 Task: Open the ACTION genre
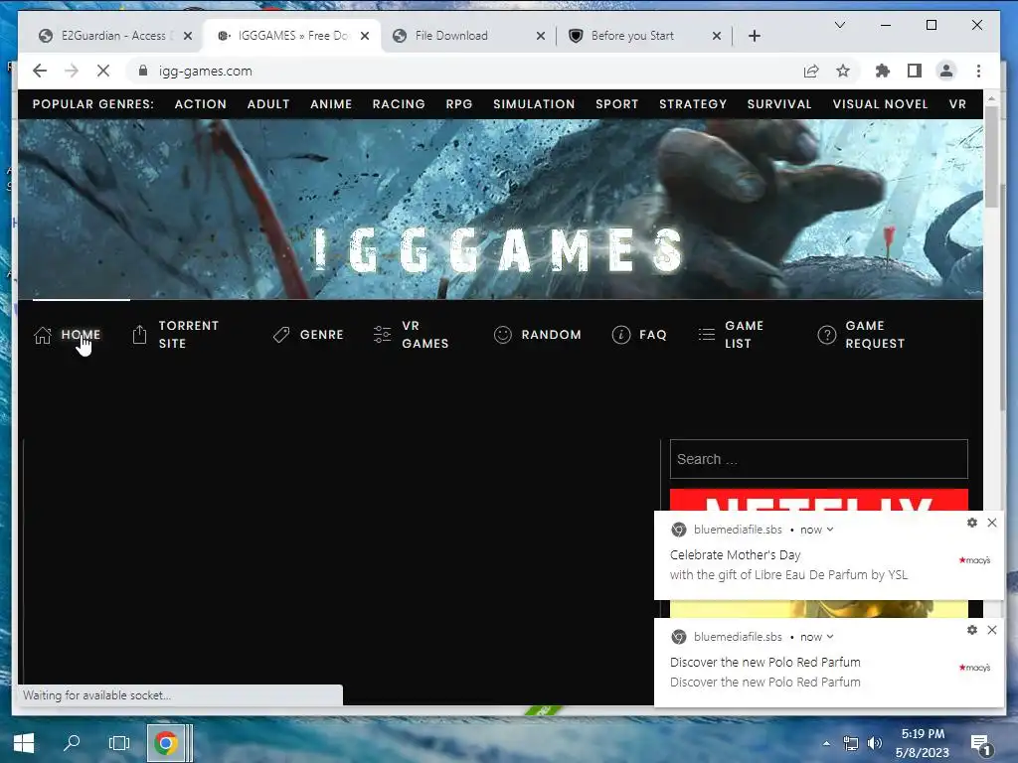[201, 103]
